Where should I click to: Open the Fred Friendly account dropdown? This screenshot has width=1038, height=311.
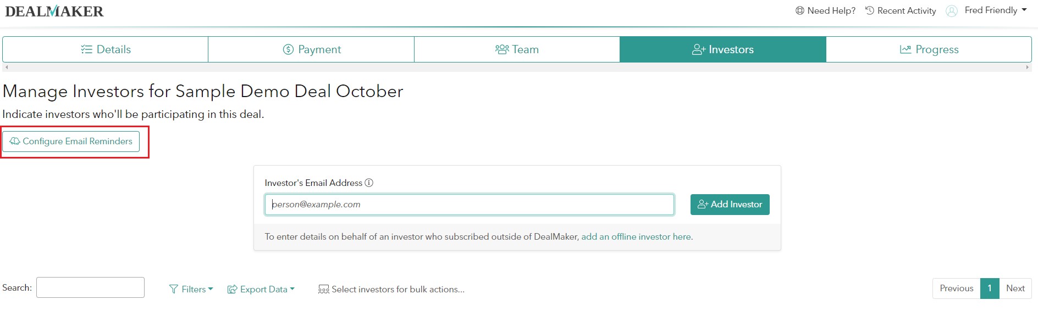click(996, 10)
